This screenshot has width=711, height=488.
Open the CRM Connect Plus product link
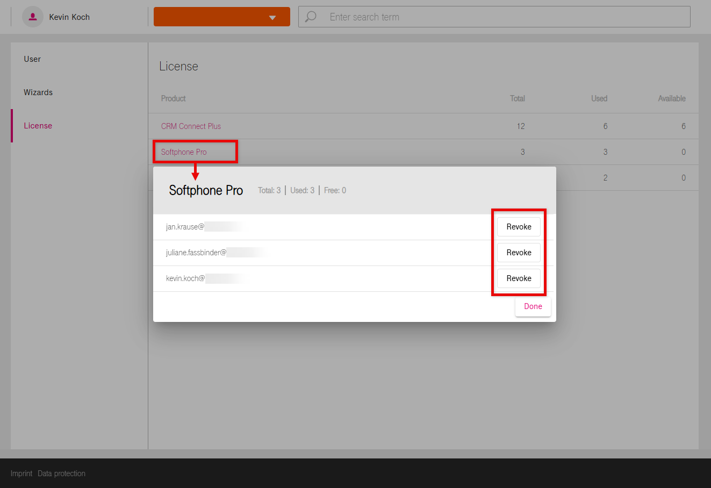(191, 126)
